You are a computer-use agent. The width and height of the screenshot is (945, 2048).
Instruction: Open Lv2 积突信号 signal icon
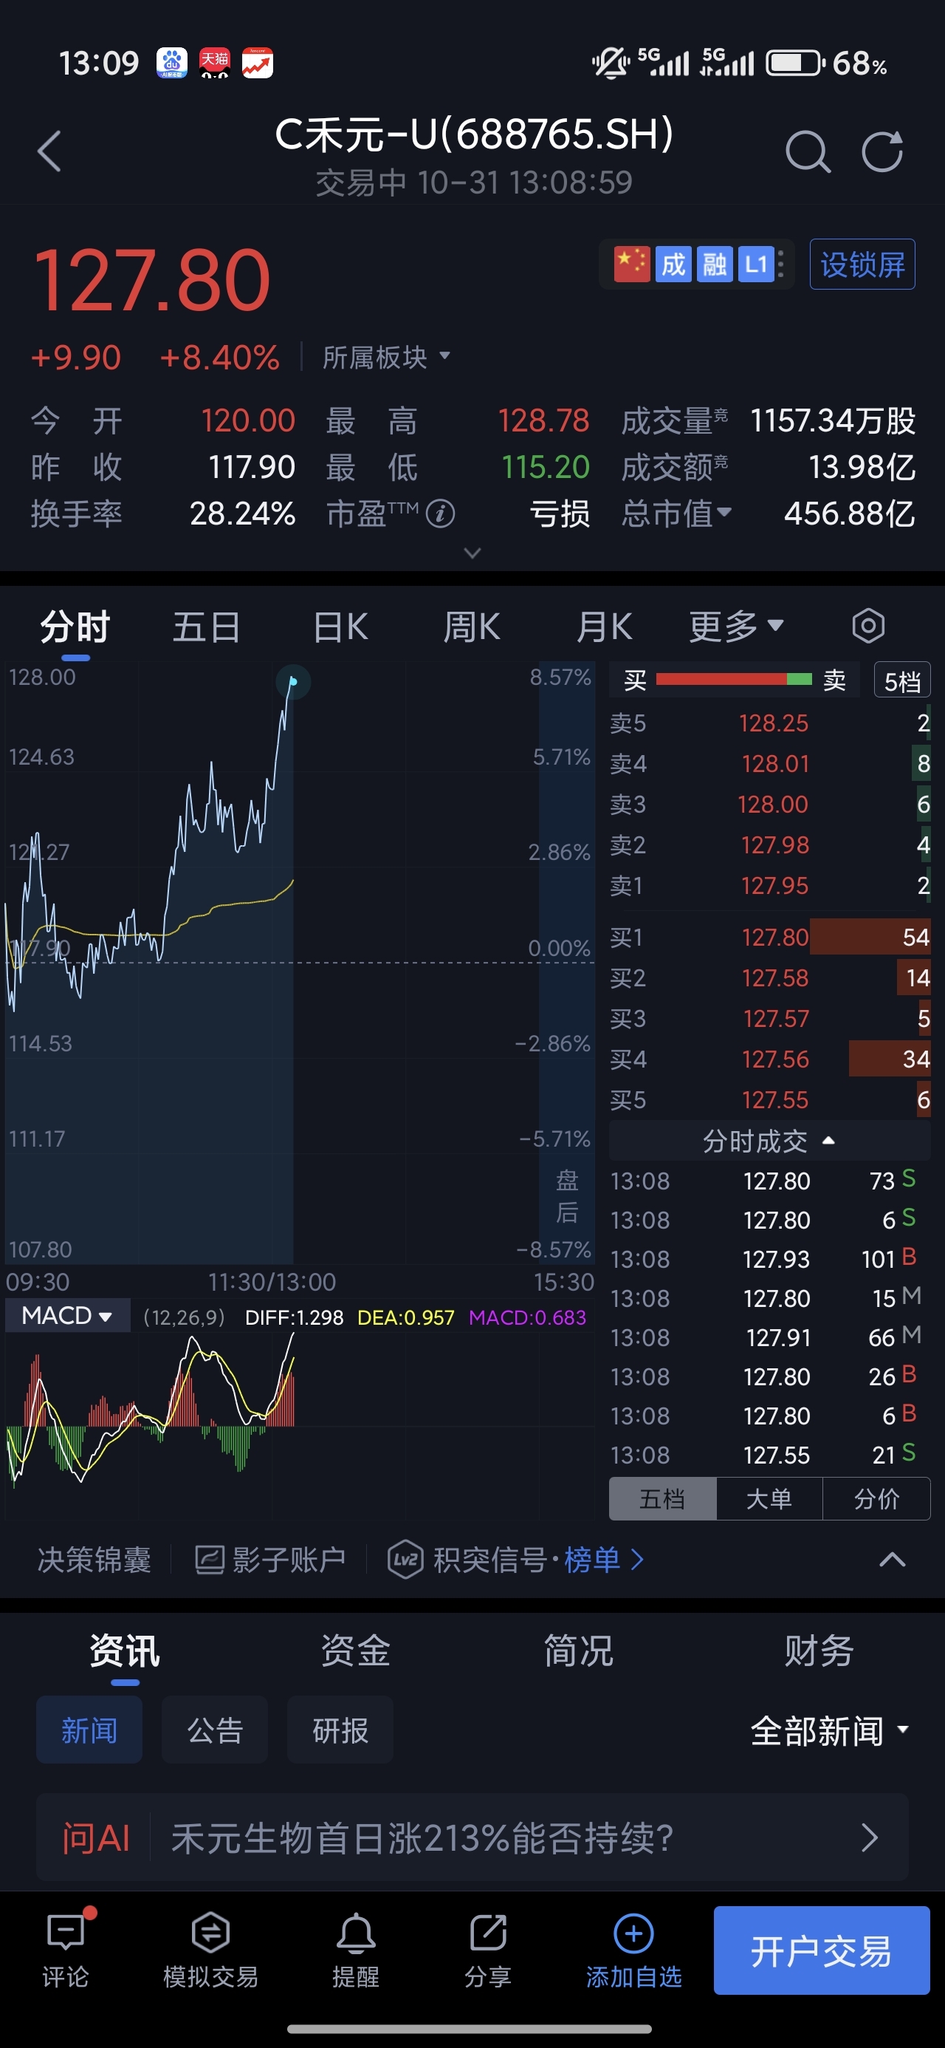click(x=405, y=1560)
